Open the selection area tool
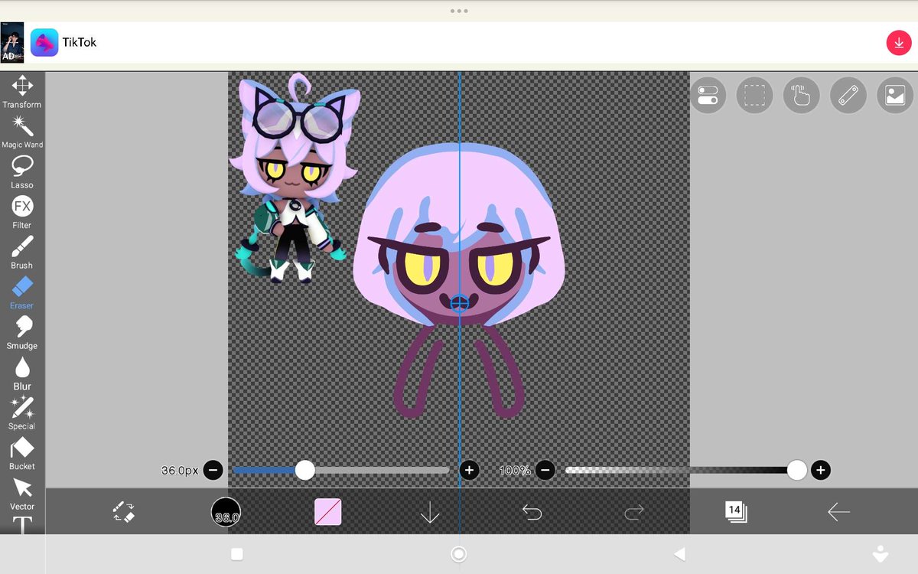 (x=755, y=96)
